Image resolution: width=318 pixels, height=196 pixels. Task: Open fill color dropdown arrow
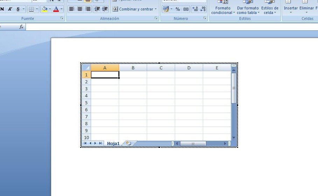pyautogui.click(x=50, y=9)
